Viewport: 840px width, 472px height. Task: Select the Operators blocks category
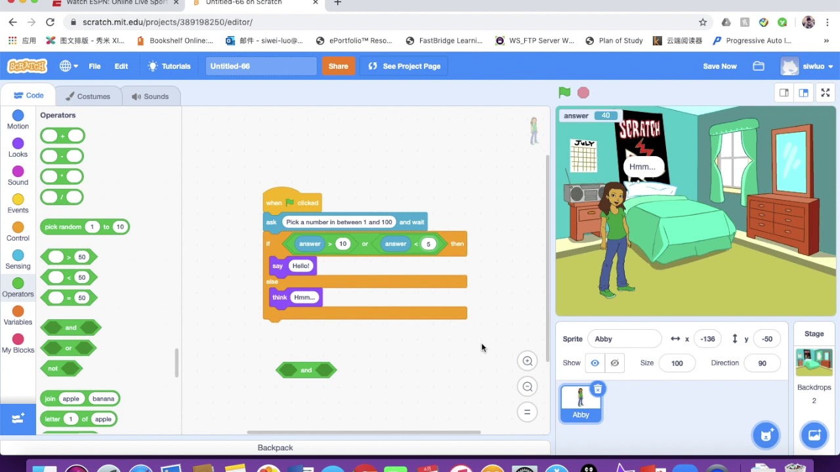click(18, 288)
